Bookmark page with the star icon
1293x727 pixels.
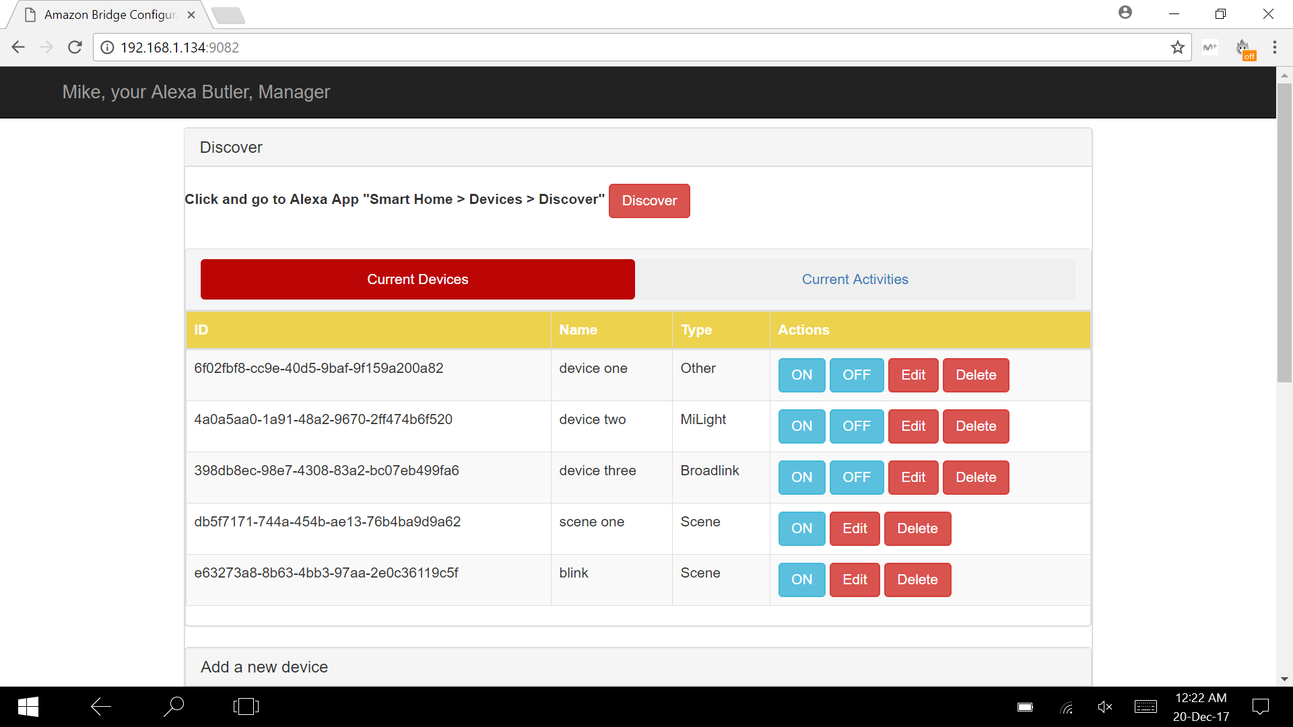(1177, 47)
